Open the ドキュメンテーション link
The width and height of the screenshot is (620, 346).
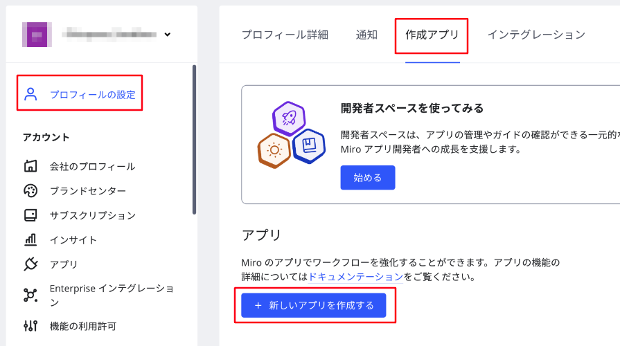pyautogui.click(x=355, y=277)
